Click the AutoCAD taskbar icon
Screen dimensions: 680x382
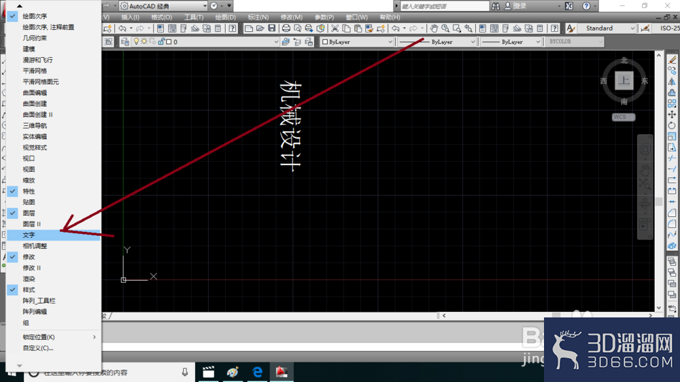(x=282, y=372)
